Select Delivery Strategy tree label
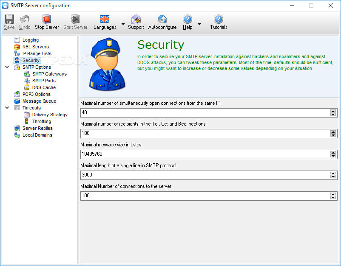Screen dimensions: 341x266 tap(50, 115)
